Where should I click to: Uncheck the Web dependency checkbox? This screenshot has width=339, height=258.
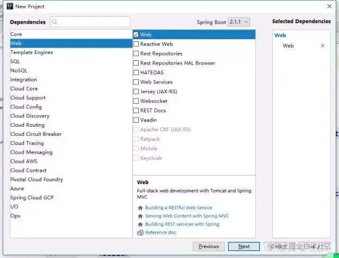[136, 34]
